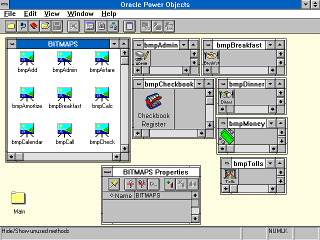The image size is (320, 240).
Task: Click the New Application folder toolbar icon
Action: pyautogui.click(x=11, y=26)
